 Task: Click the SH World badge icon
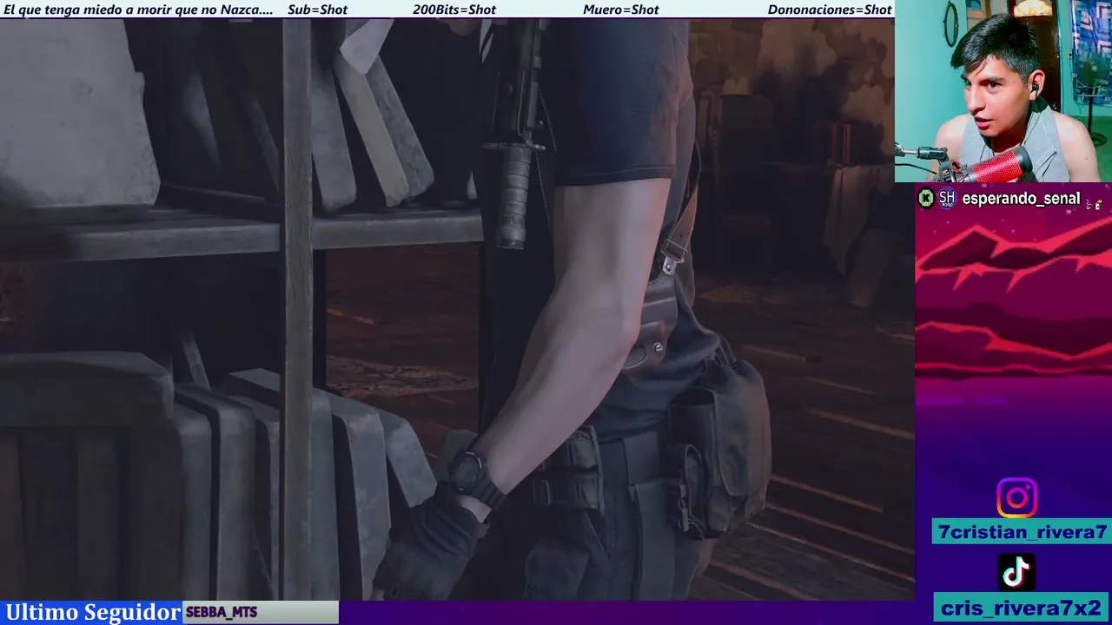tap(947, 199)
